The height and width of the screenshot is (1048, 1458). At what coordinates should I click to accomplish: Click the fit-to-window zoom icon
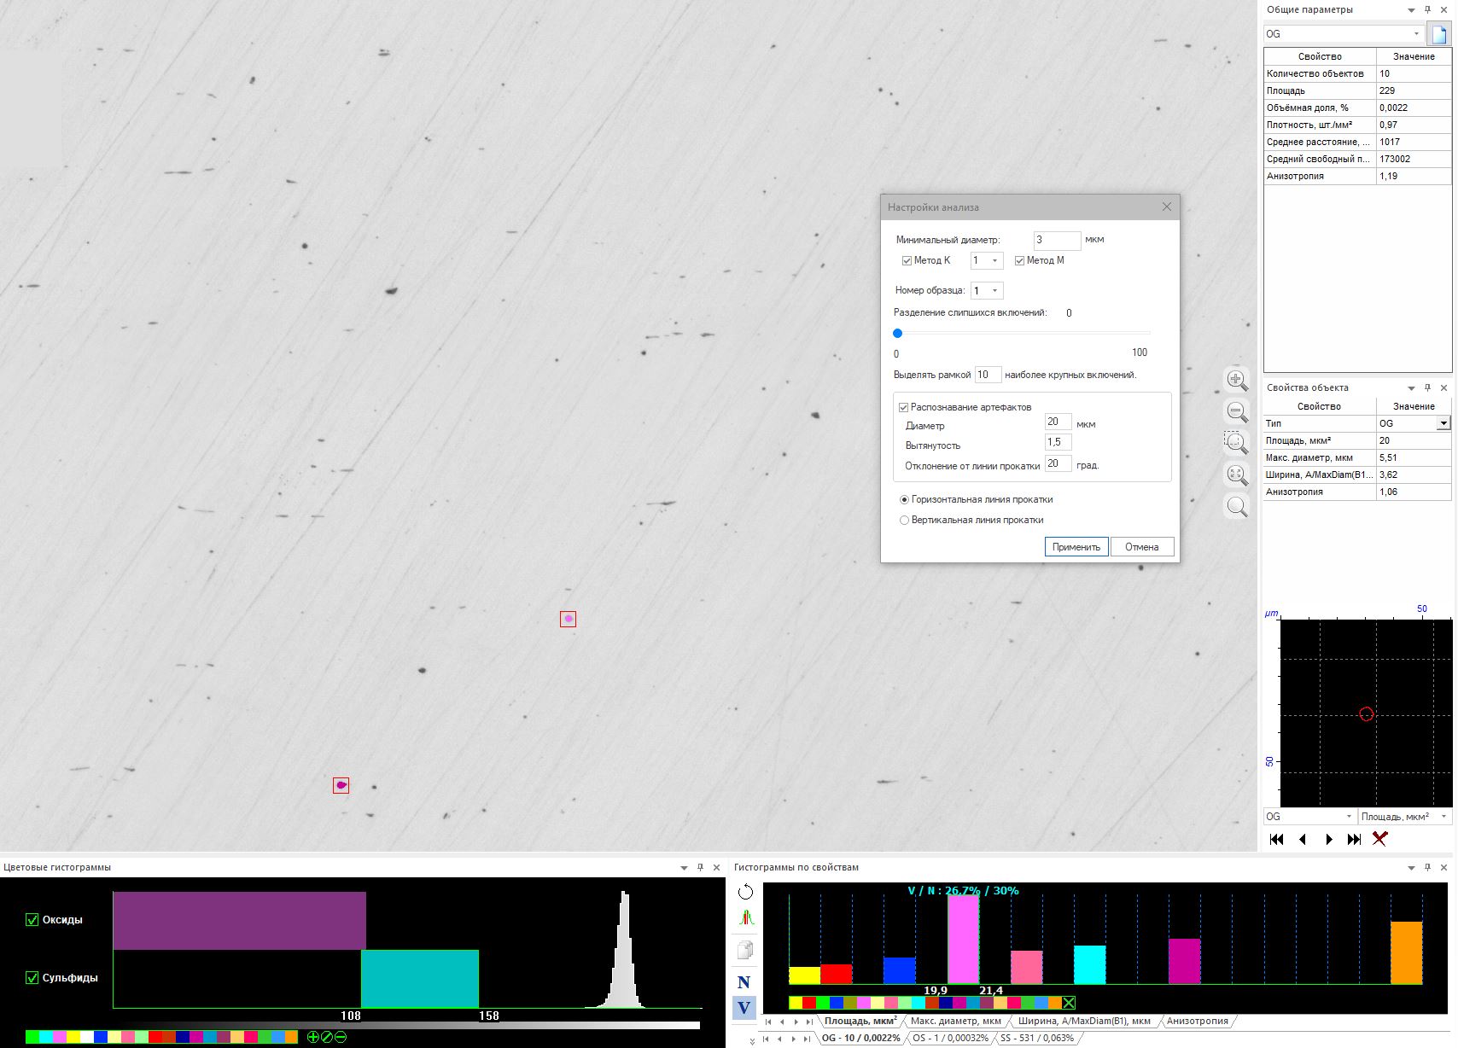click(x=1237, y=475)
